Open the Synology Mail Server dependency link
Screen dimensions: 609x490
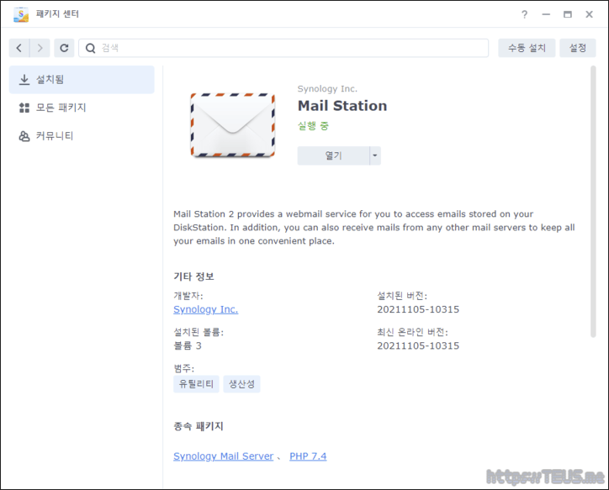(223, 456)
